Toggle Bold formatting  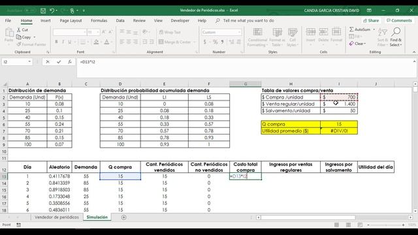click(56, 42)
